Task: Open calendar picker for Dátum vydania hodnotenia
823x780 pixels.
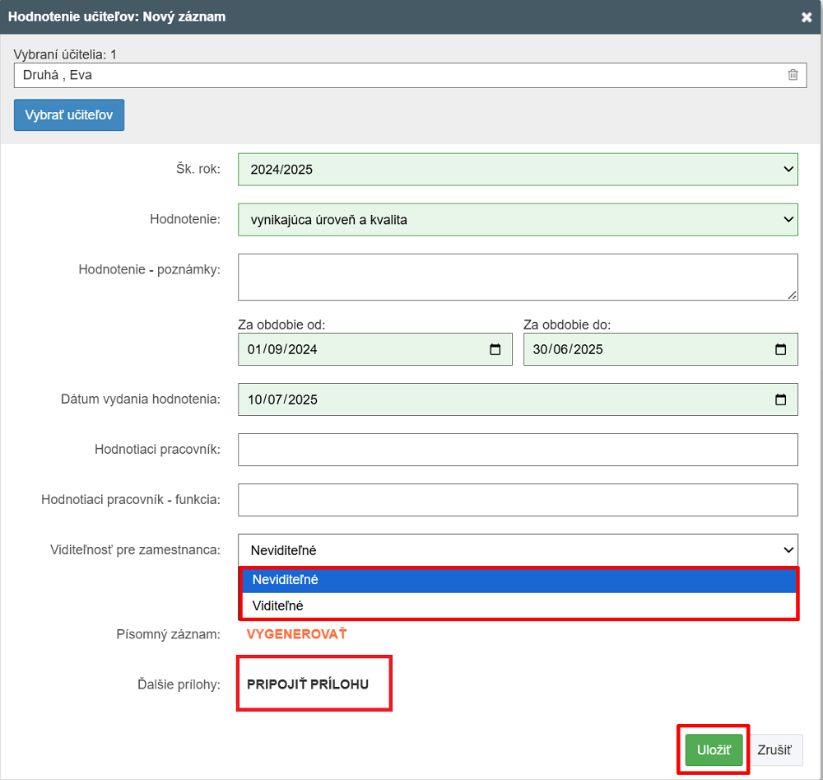Action: [780, 399]
